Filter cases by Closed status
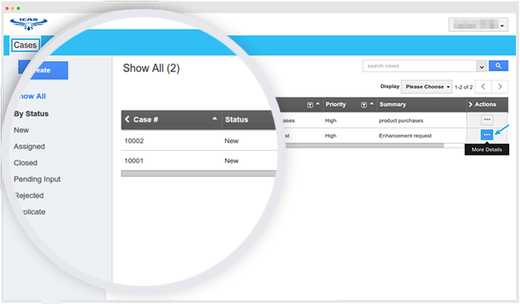Viewport: 520px width, 304px height. pos(25,162)
